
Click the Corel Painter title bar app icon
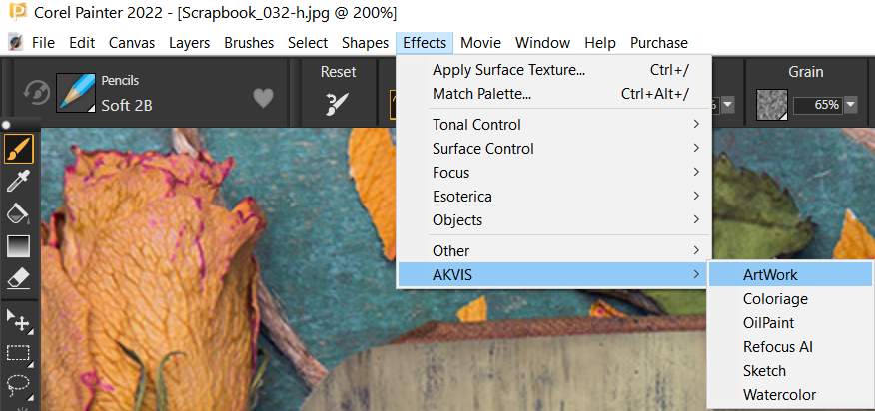(x=18, y=11)
